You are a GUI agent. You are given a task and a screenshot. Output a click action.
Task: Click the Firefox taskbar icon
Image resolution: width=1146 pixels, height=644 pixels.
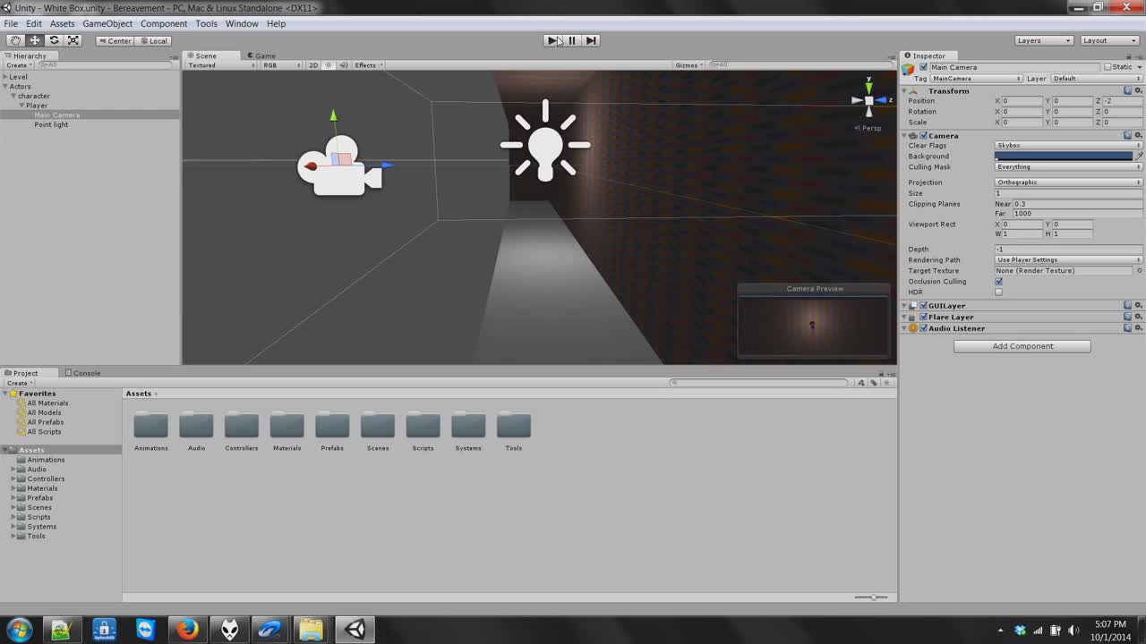pyautogui.click(x=187, y=630)
